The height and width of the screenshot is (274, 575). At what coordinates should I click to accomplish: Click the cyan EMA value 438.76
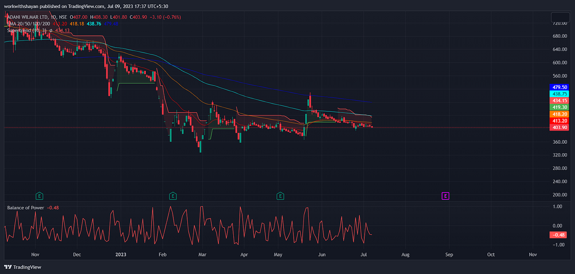[x=94, y=24]
